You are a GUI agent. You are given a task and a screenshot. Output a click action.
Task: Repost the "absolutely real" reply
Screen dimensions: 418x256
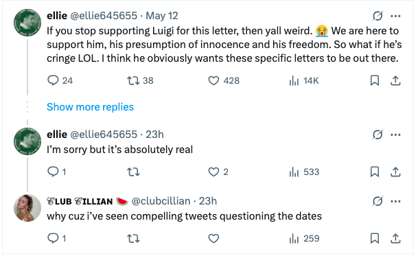(133, 172)
